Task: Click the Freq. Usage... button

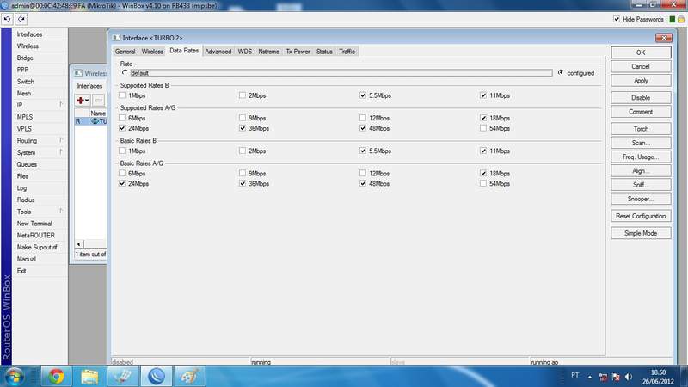Action: (x=641, y=157)
